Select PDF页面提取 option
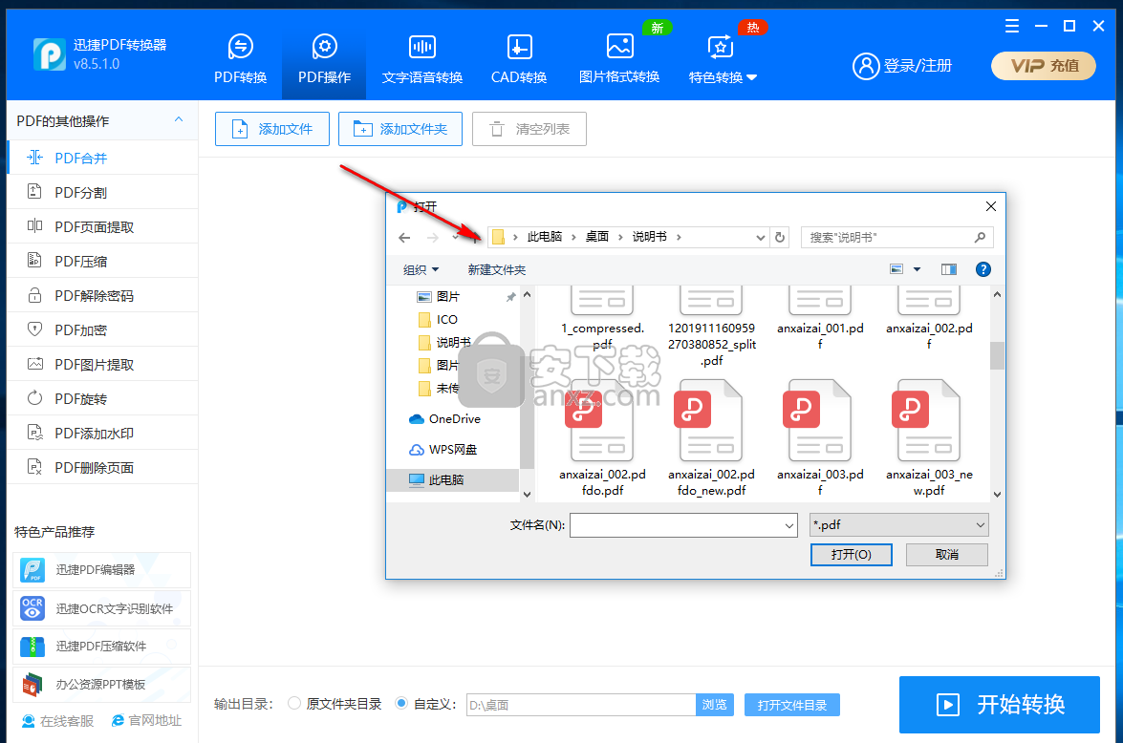The width and height of the screenshot is (1123, 743). tap(102, 226)
